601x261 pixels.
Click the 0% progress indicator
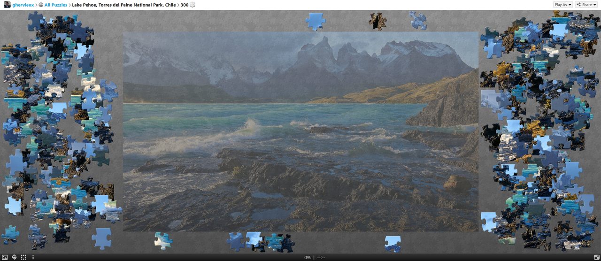pos(308,257)
